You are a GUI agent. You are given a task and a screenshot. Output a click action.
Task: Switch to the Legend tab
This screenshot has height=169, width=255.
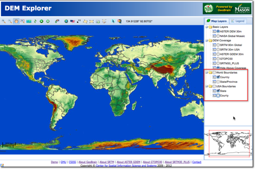click(238, 21)
